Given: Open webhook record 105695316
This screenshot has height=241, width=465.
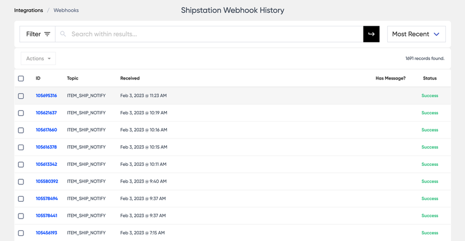Looking at the screenshot, I should tap(46, 96).
